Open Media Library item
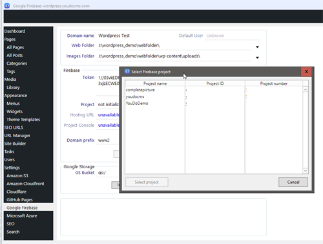Screen dimensions: 323x244 point(13,87)
